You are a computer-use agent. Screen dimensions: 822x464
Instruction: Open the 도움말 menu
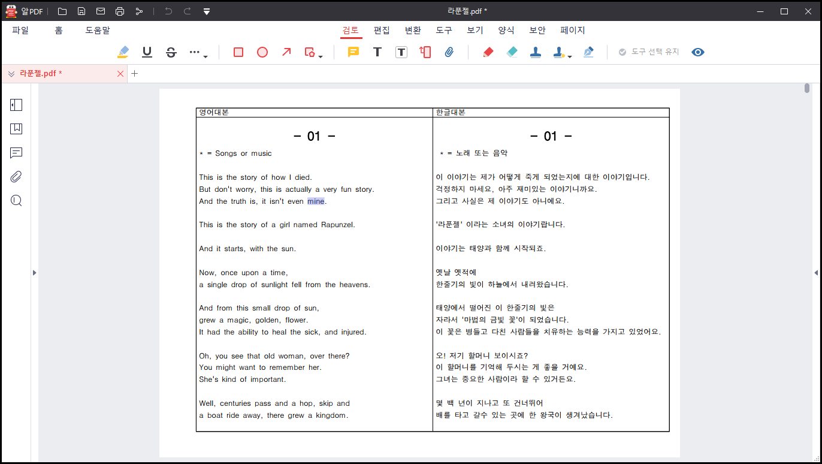pos(98,30)
